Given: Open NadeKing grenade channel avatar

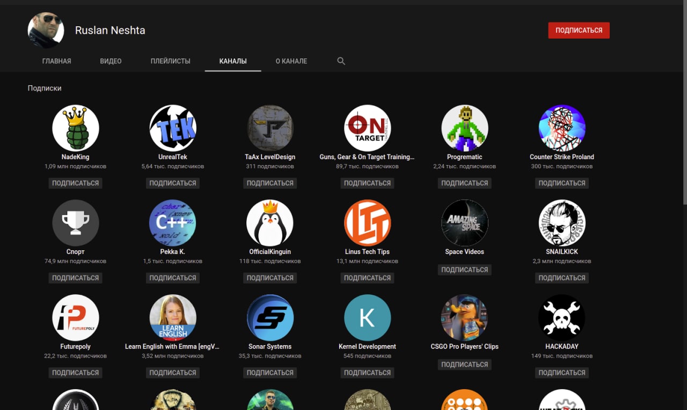Looking at the screenshot, I should (76, 128).
